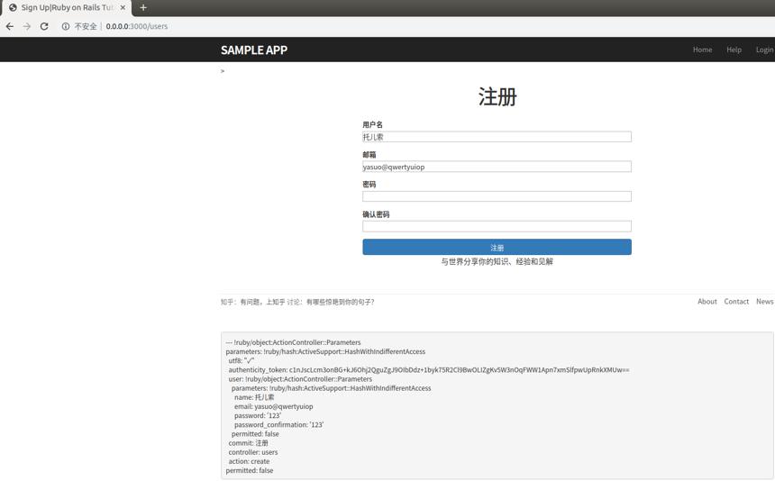775x481 pixels.
Task: Focus the 确认密码 confirmation field
Action: [x=497, y=226]
